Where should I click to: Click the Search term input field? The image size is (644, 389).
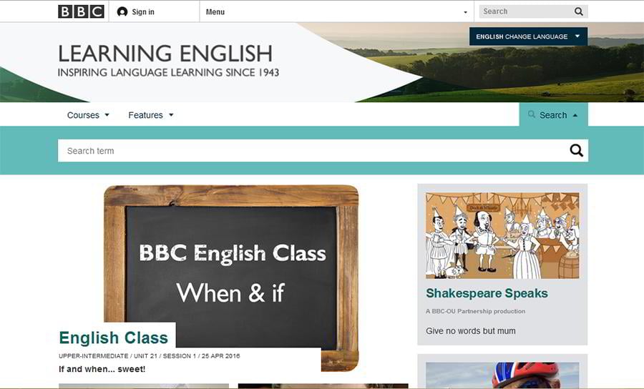311,151
